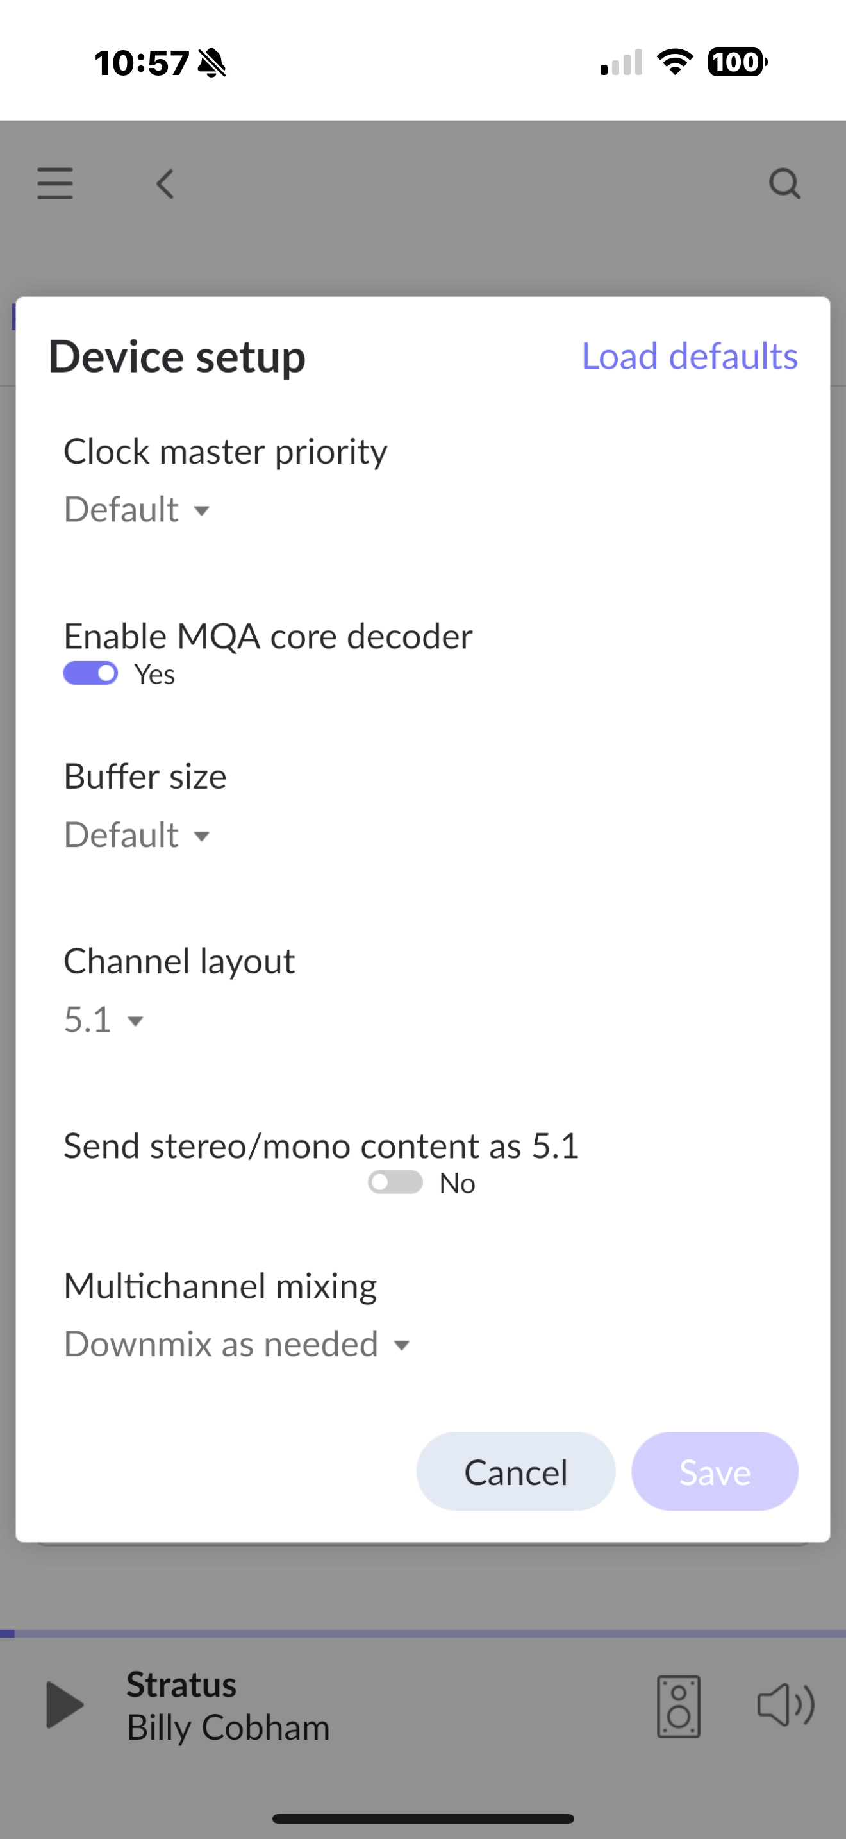Save the device setup settings
Screen dimensions: 846x1839
click(x=715, y=1472)
